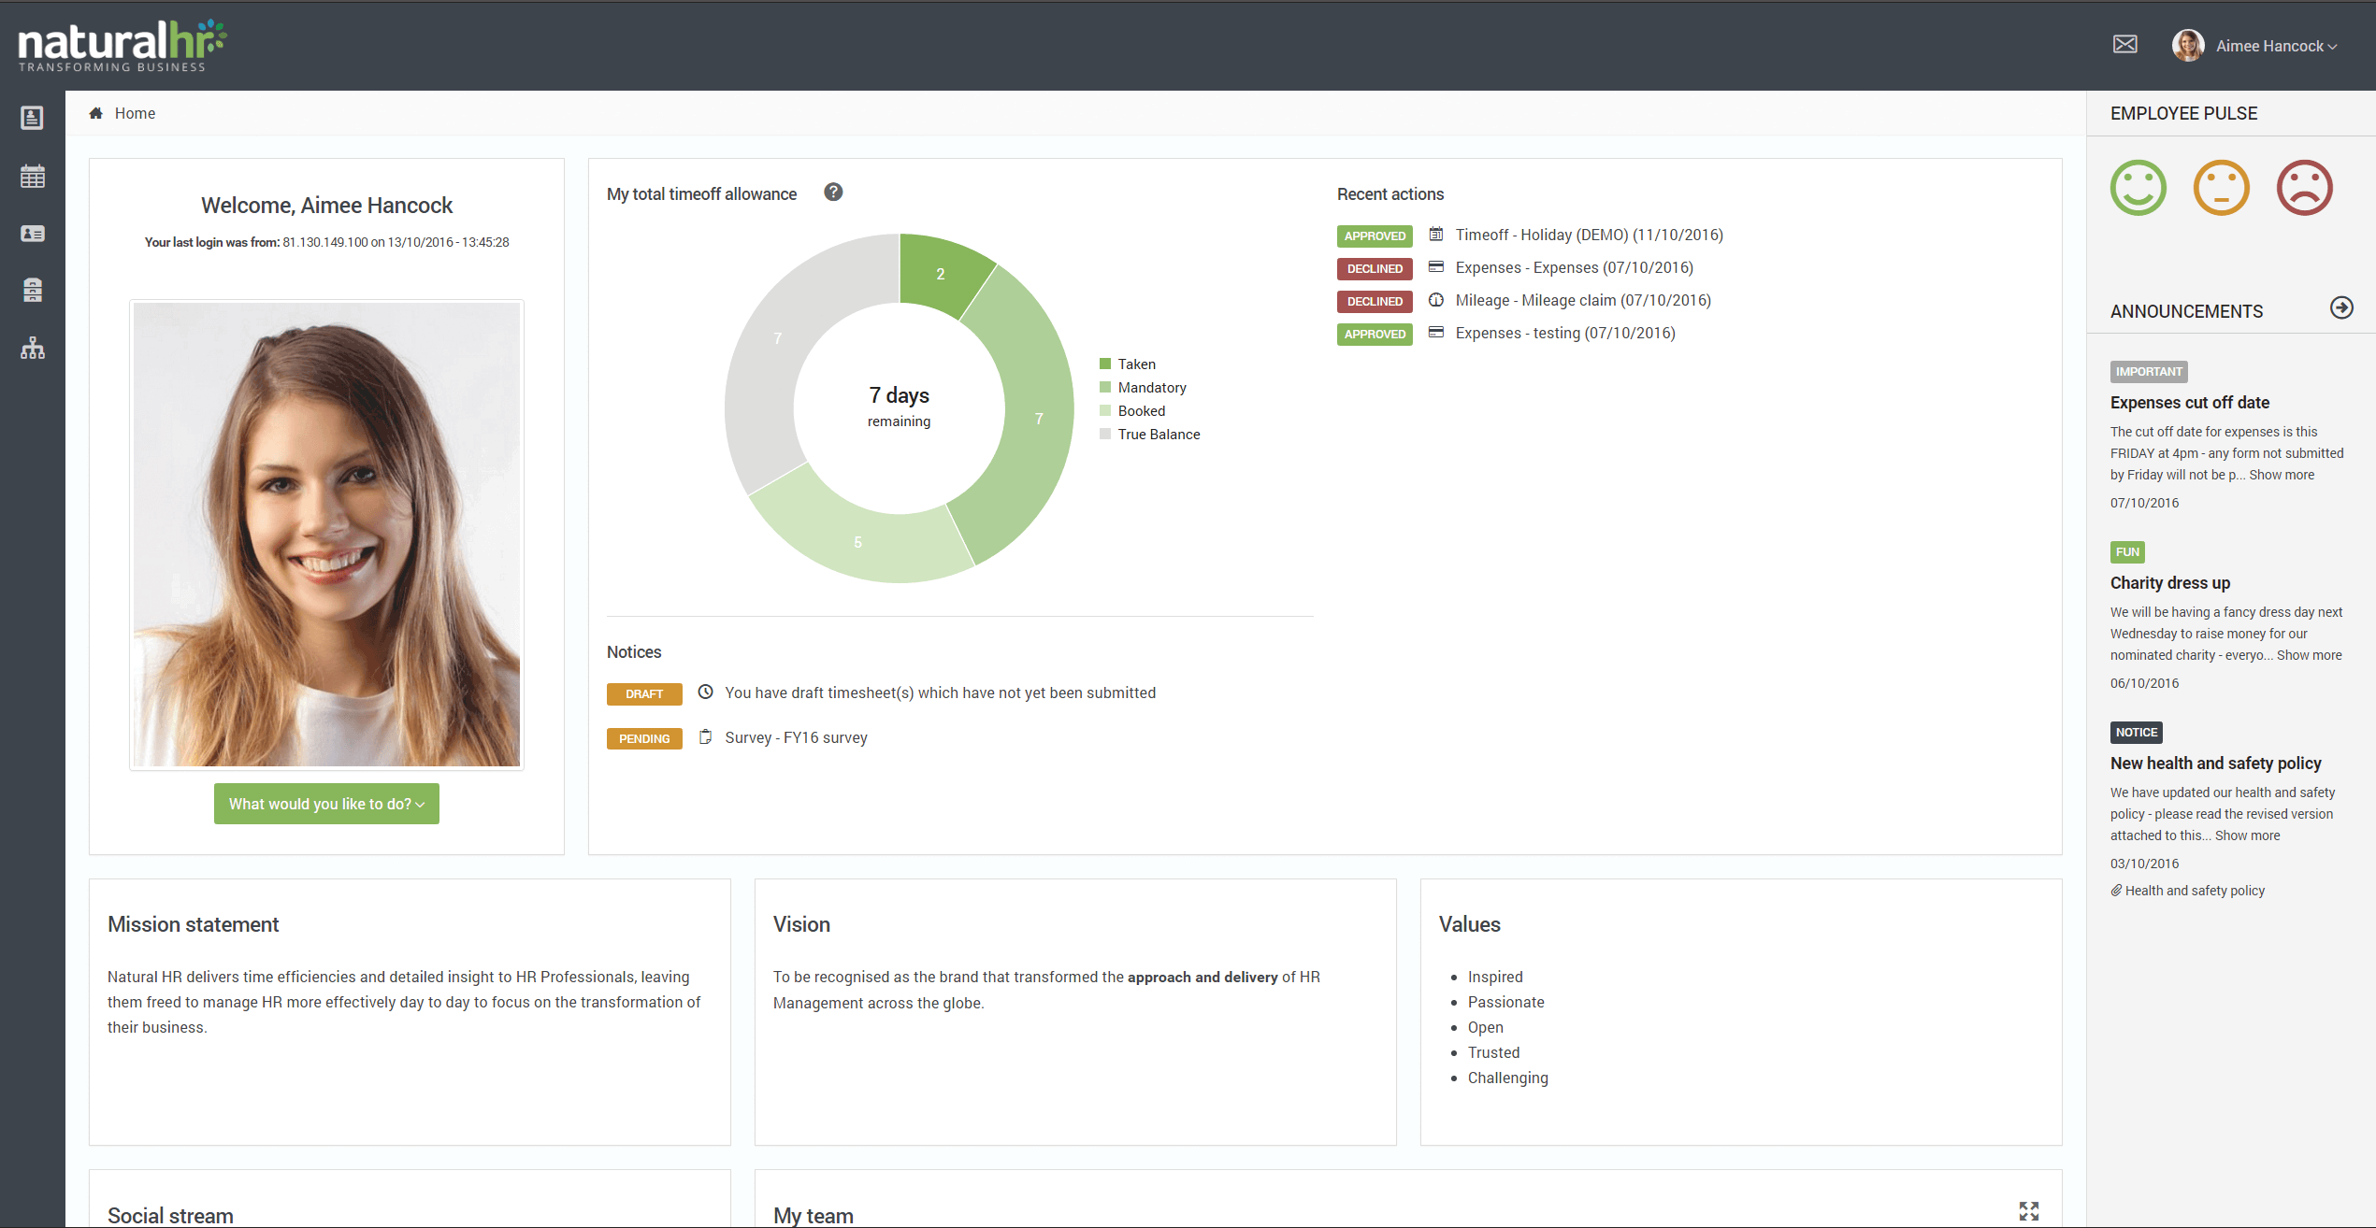Open the messages envelope icon in the header

click(x=2124, y=44)
